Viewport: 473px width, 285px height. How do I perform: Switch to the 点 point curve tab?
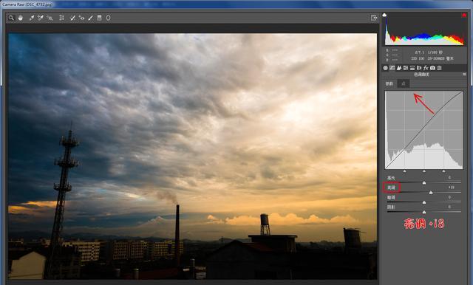click(404, 83)
